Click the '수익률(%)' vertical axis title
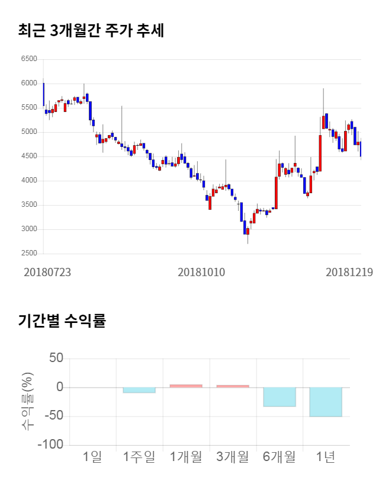379x480 pixels. [27, 402]
